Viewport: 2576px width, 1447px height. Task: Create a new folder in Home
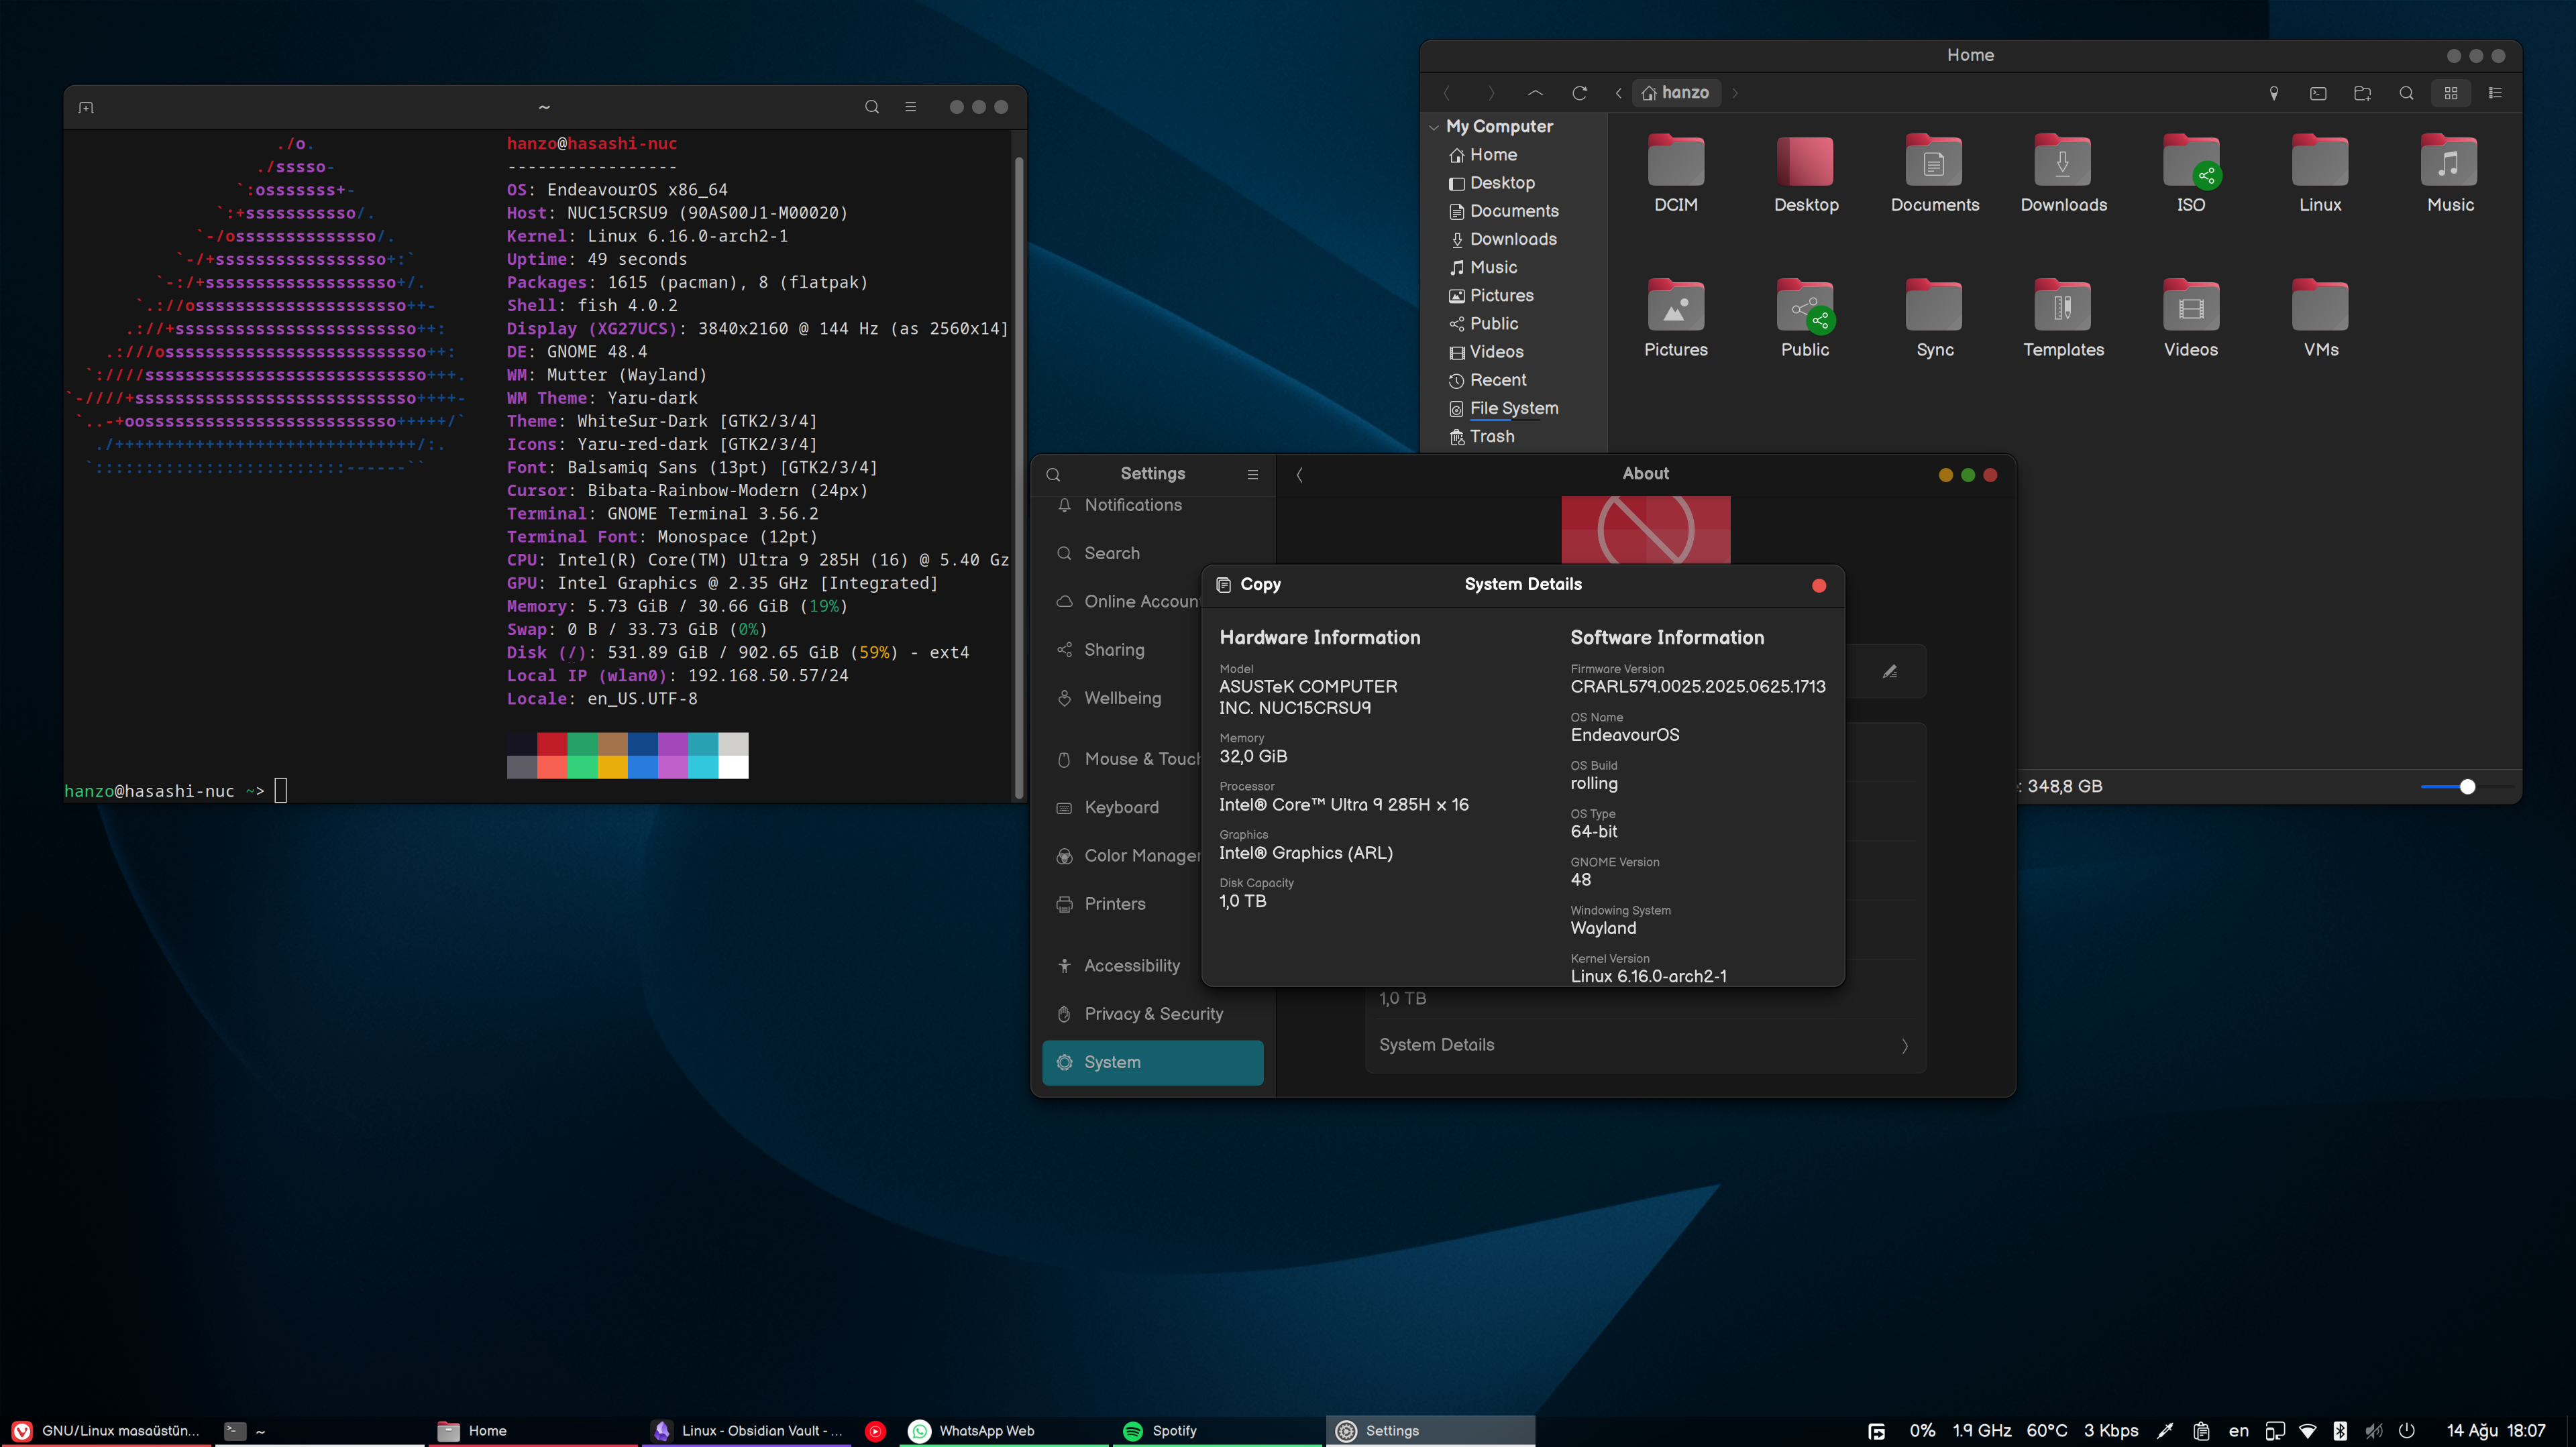click(2362, 93)
